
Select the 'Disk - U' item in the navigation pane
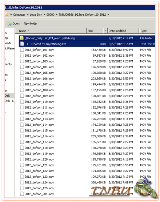10,101
